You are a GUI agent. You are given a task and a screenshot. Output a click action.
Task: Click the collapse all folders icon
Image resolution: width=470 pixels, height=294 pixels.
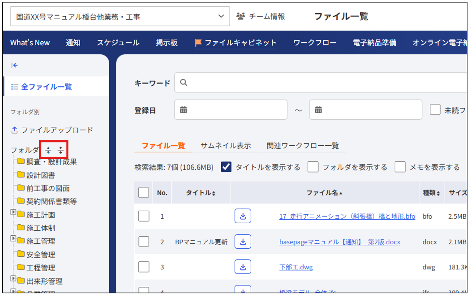tap(48, 150)
